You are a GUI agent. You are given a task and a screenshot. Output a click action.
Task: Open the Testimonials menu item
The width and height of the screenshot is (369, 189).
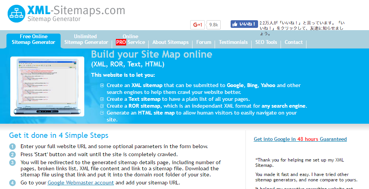[233, 42]
